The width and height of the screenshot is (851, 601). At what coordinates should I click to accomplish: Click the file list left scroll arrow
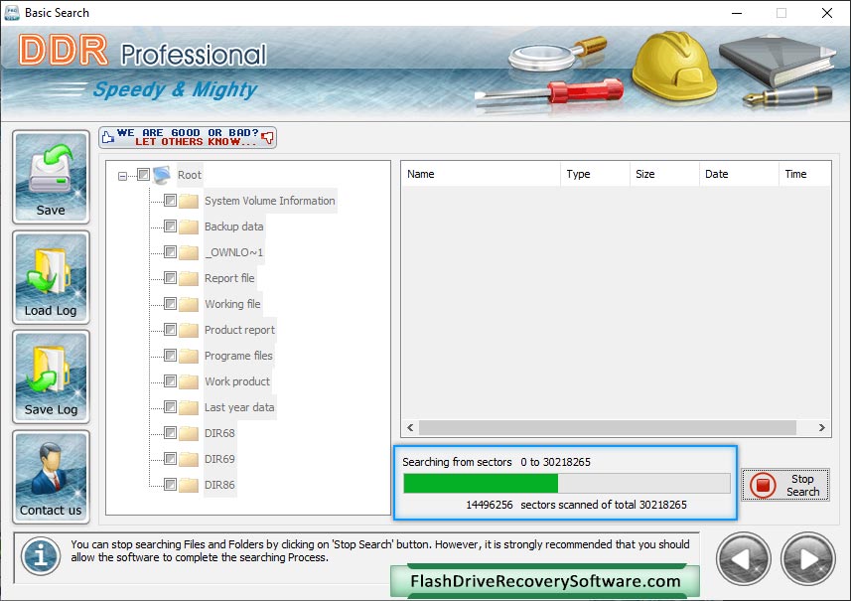410,428
